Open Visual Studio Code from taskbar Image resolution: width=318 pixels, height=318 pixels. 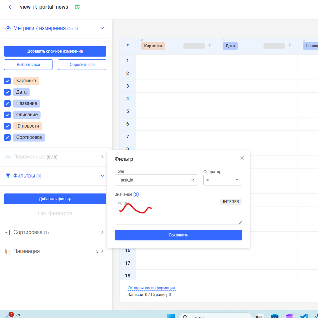304,316
